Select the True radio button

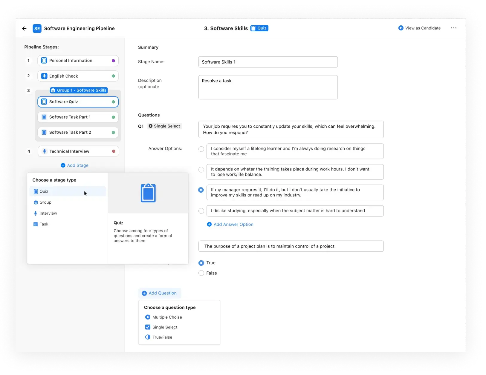click(x=201, y=263)
